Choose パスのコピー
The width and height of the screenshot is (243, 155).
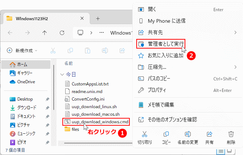188,79
